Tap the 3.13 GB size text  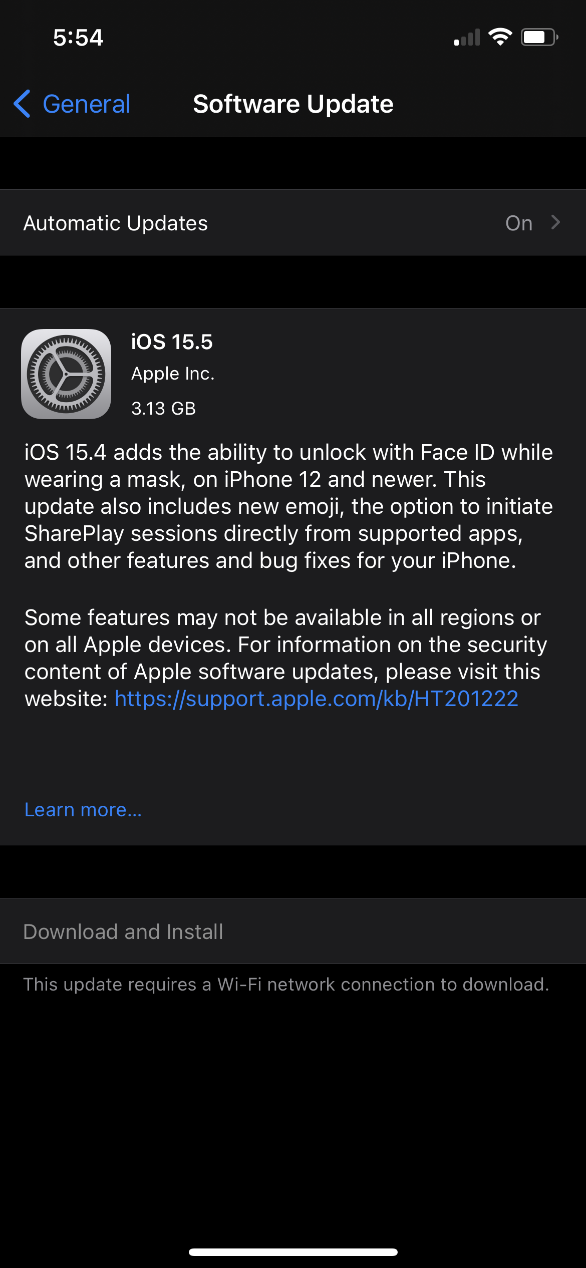(163, 408)
